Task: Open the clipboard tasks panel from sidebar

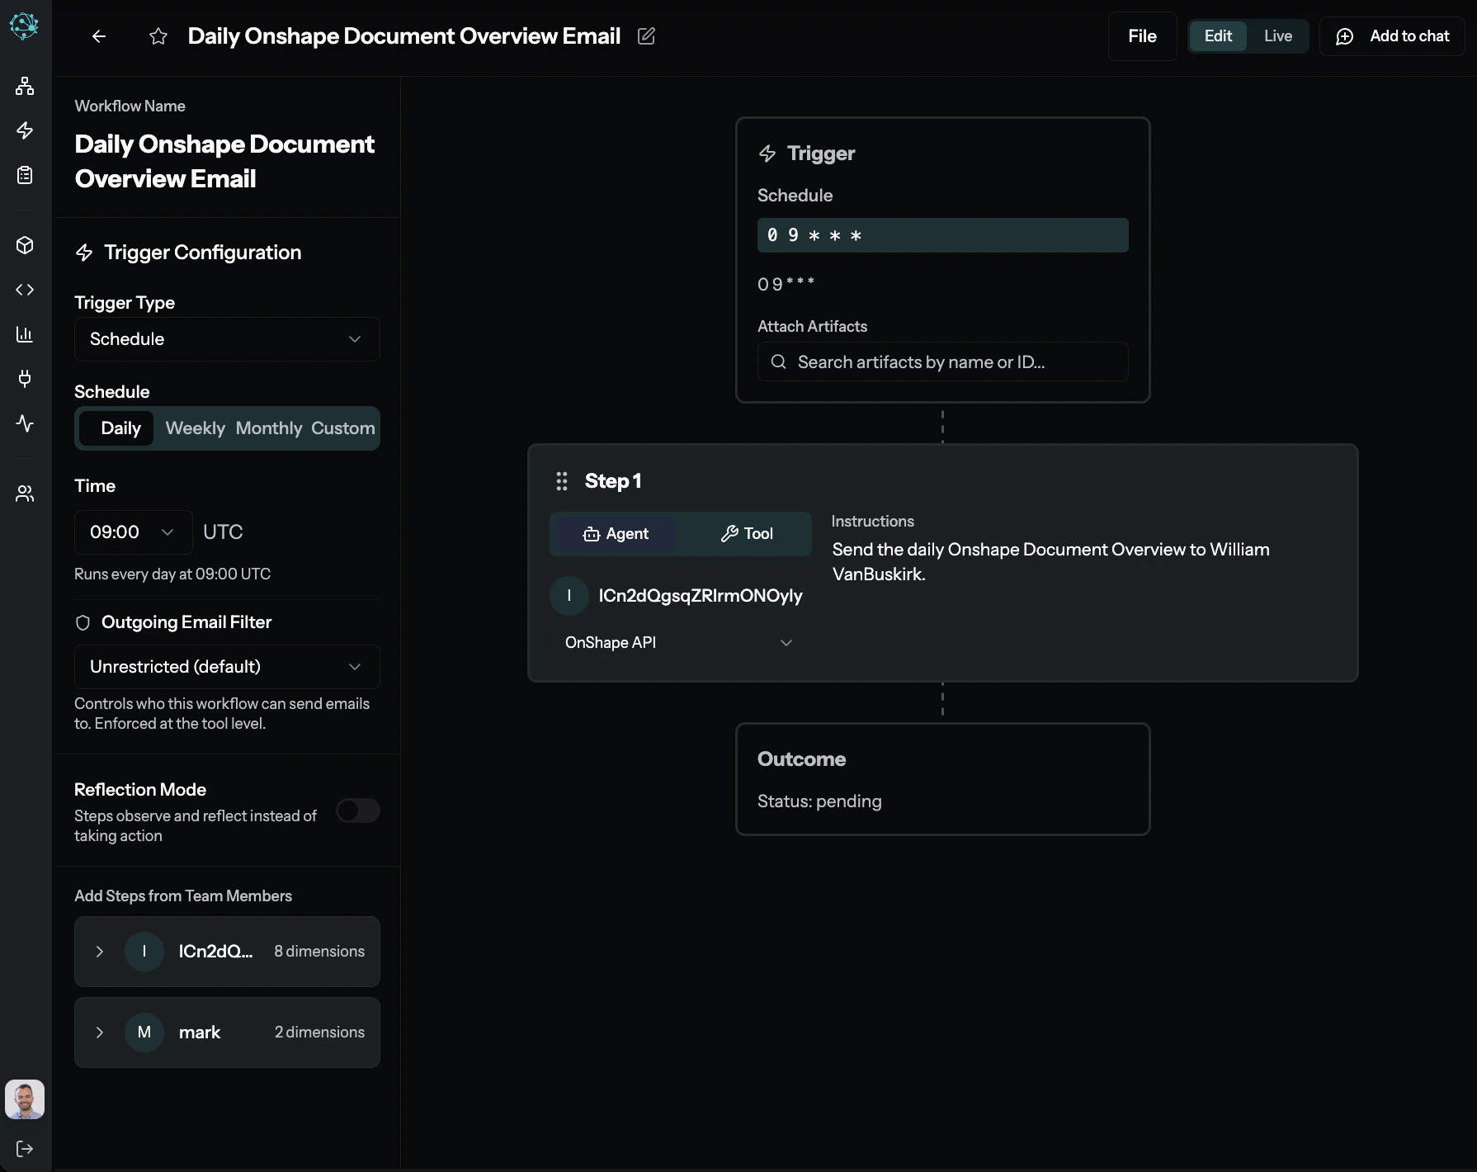Action: click(x=24, y=174)
